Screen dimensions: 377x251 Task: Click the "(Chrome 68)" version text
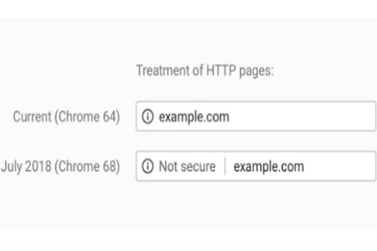click(x=89, y=168)
